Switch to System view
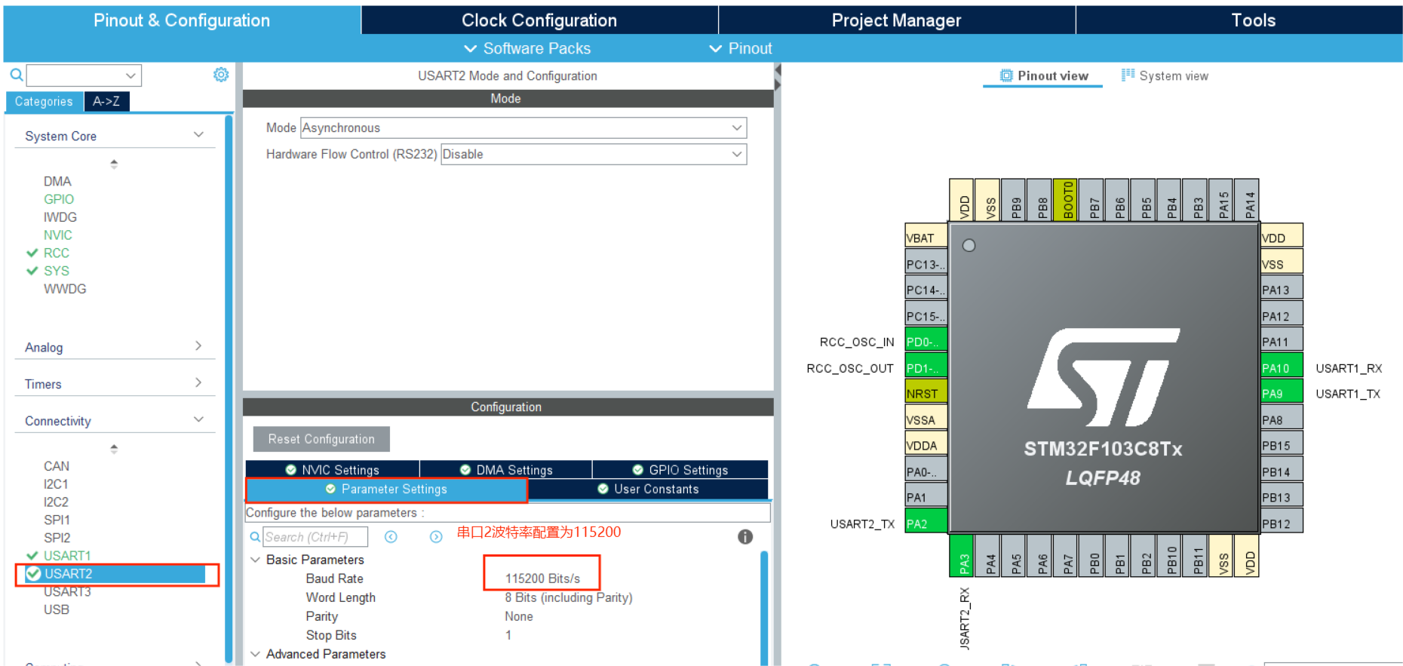The image size is (1403, 666). click(x=1165, y=75)
